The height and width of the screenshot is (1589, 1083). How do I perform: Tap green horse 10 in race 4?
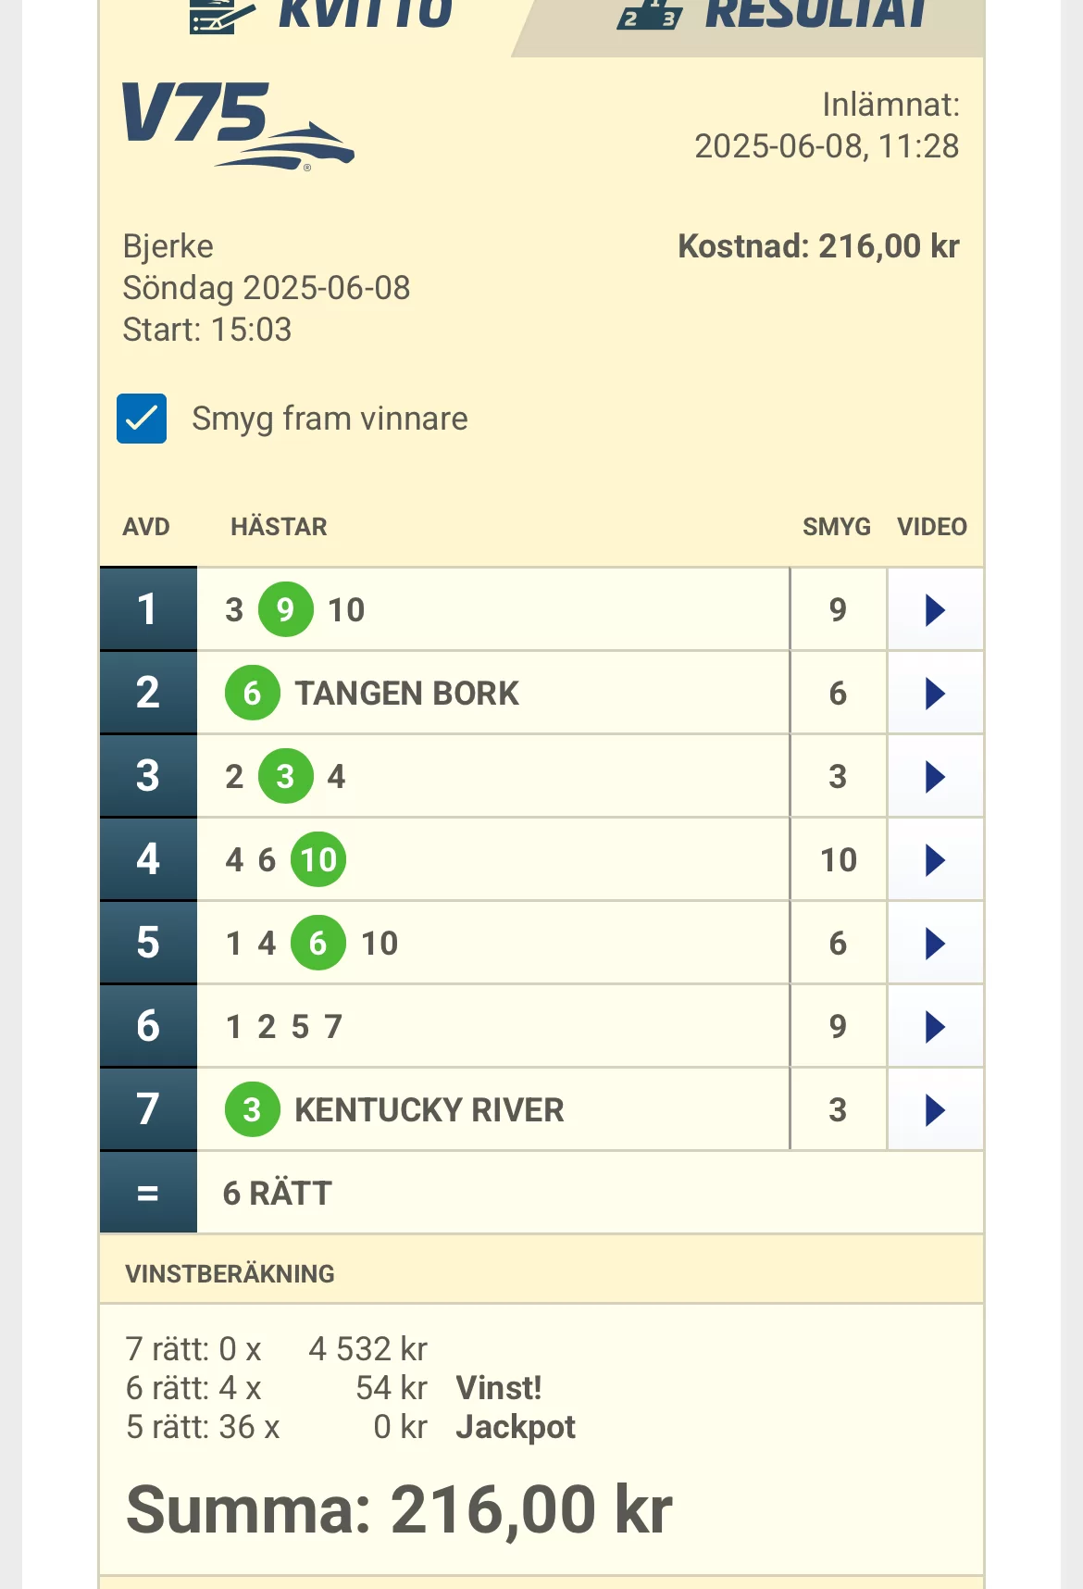(x=318, y=860)
